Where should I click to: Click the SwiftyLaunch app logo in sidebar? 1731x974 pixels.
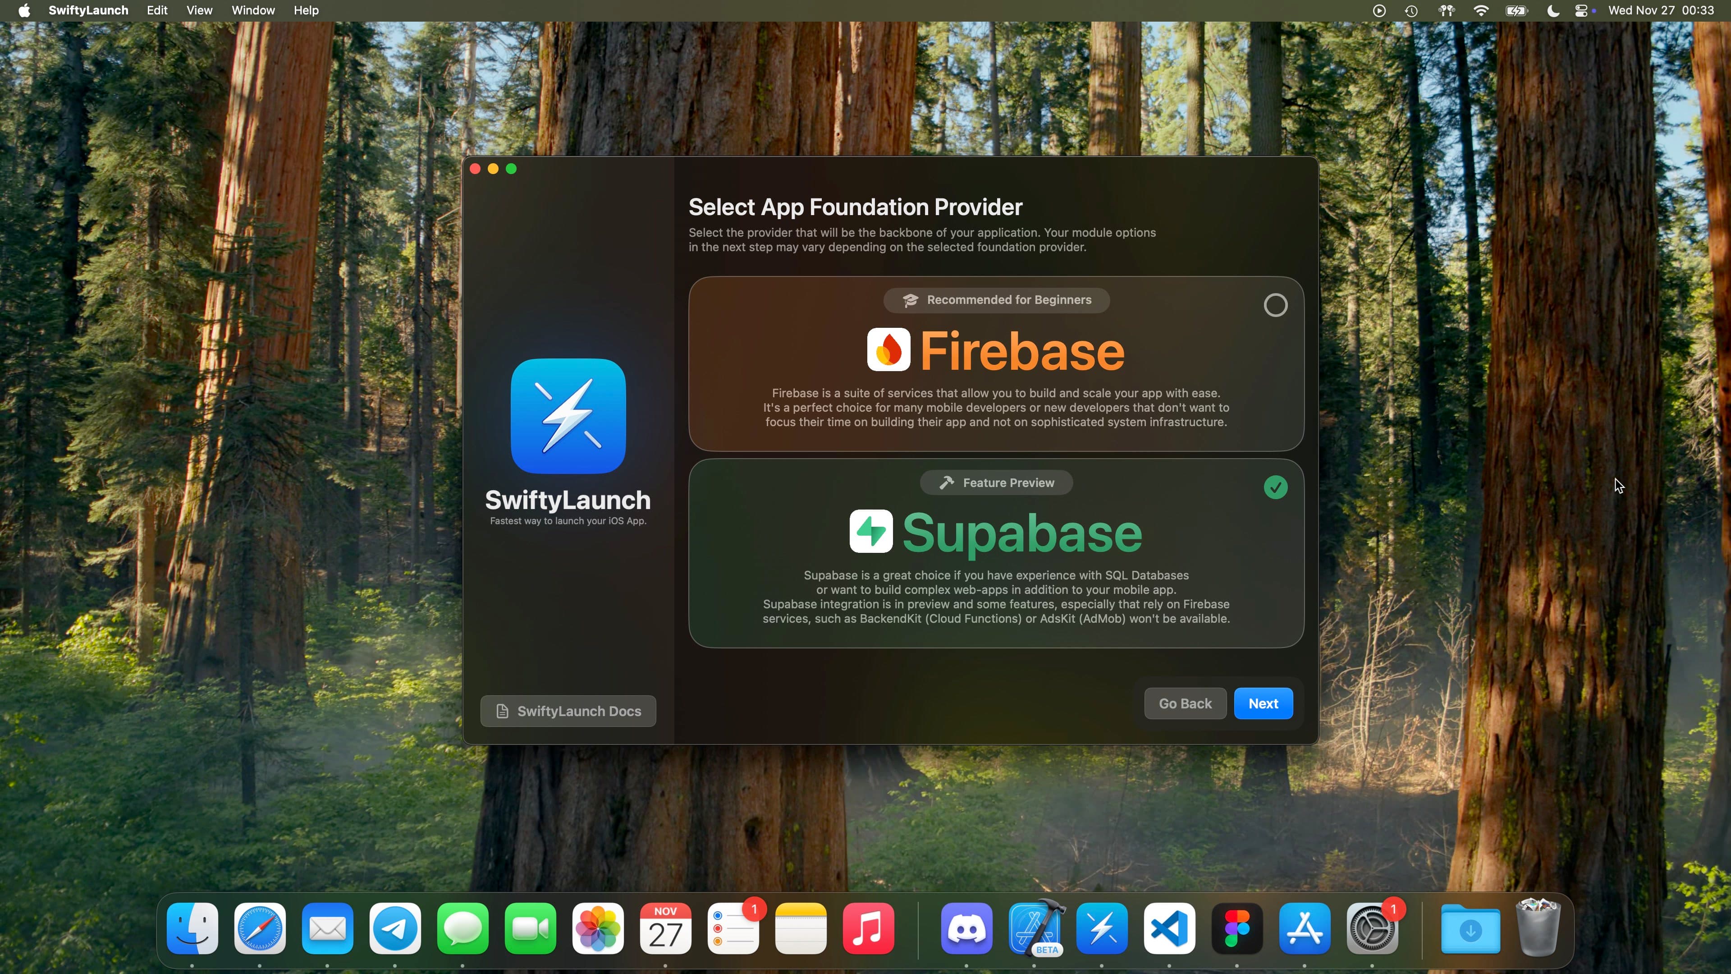[x=568, y=416]
